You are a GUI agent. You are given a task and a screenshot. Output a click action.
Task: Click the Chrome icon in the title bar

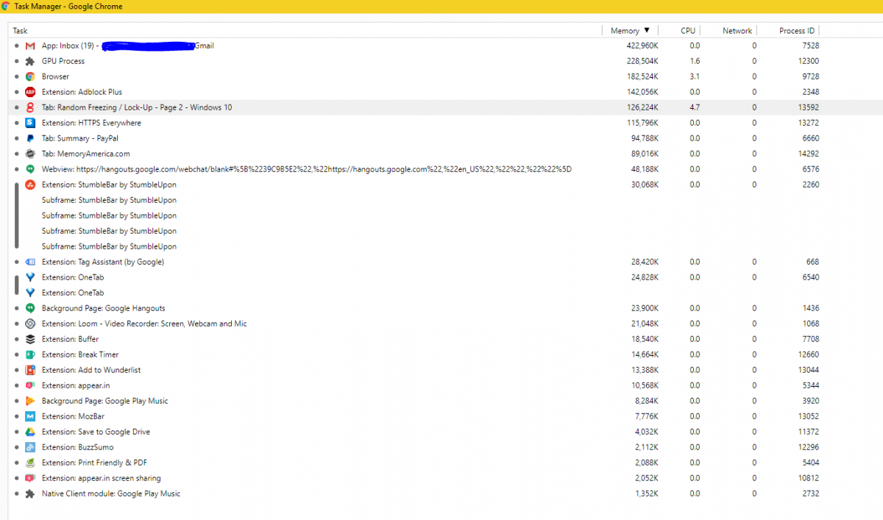[x=7, y=7]
